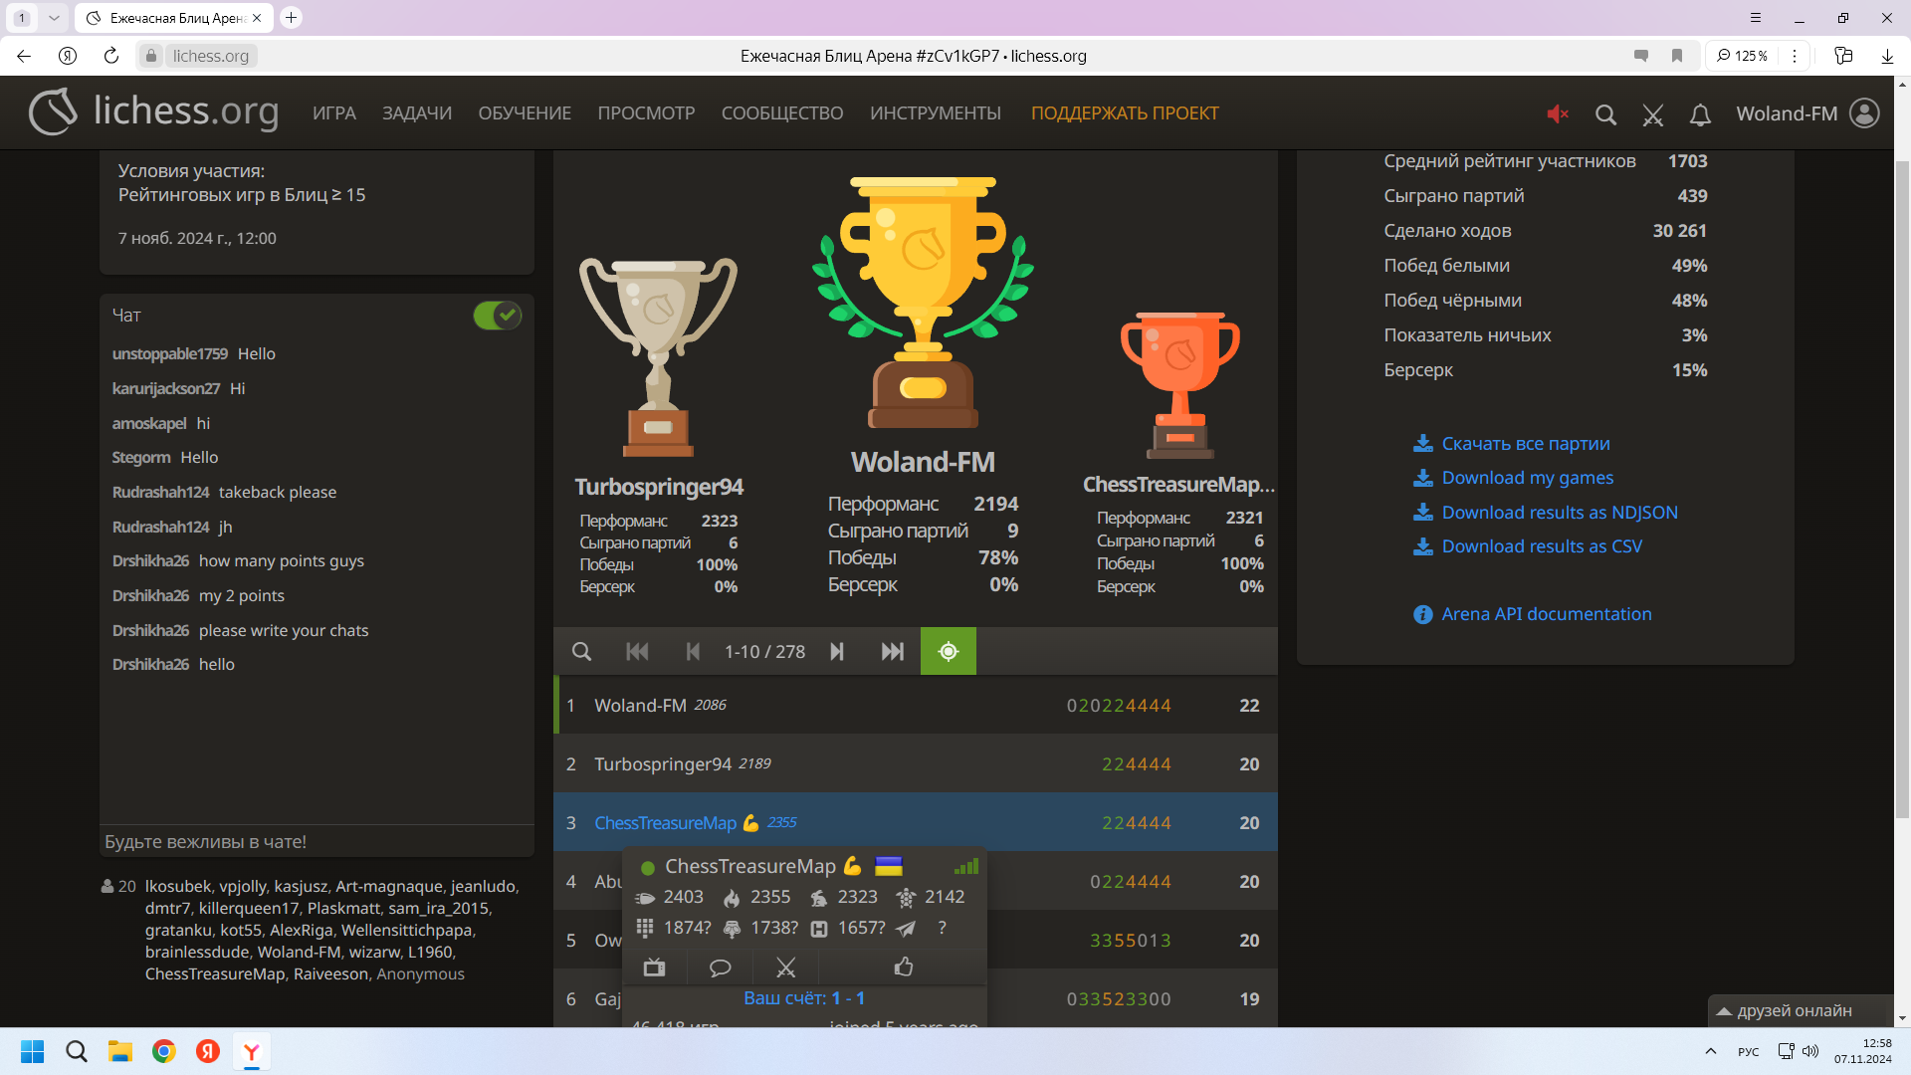This screenshot has height=1075, width=1911.
Task: Click the 125% zoom indicator
Action: [x=1743, y=56]
